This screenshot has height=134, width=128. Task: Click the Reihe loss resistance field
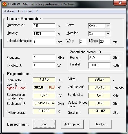coord(99,57)
